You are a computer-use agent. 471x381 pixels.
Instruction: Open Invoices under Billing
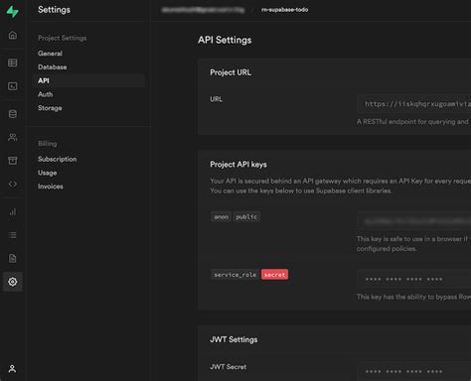click(51, 187)
